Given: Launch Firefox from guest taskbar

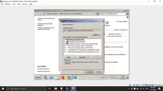Looking at the screenshot, I should [63, 78].
